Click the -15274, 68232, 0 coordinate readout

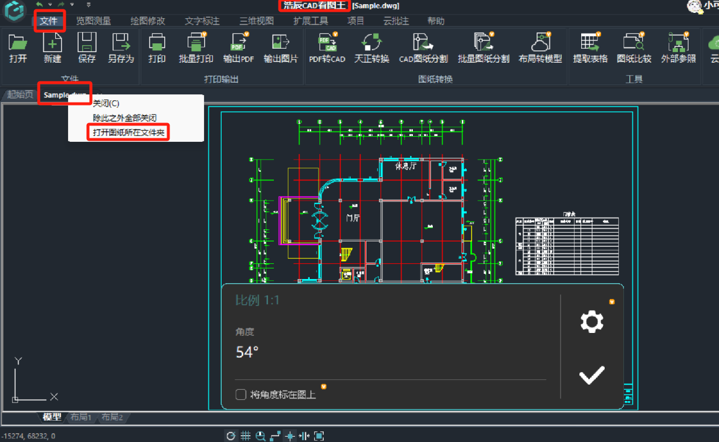pyautogui.click(x=29, y=436)
